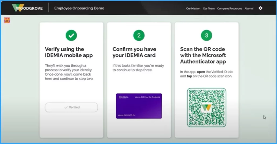Open the Our Mission menu item

point(193,8)
